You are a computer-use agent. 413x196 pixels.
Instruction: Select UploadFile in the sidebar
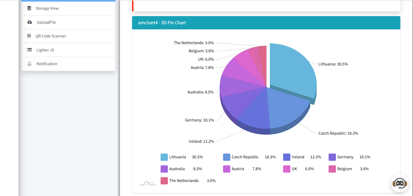tap(68, 22)
